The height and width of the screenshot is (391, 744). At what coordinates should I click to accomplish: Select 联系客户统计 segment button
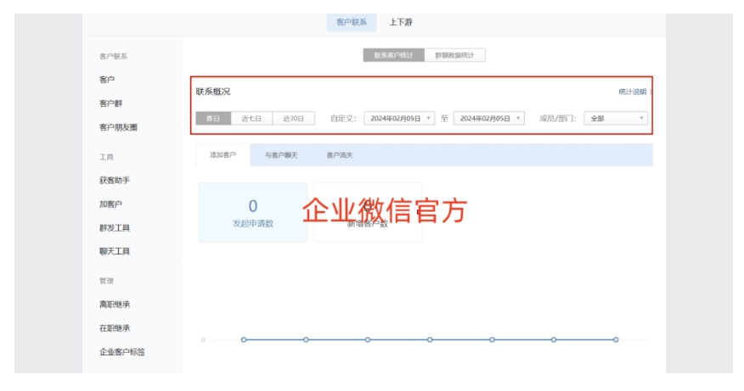(x=393, y=55)
